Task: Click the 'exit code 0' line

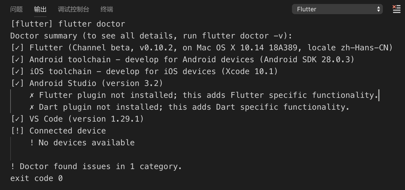Action: coord(36,178)
